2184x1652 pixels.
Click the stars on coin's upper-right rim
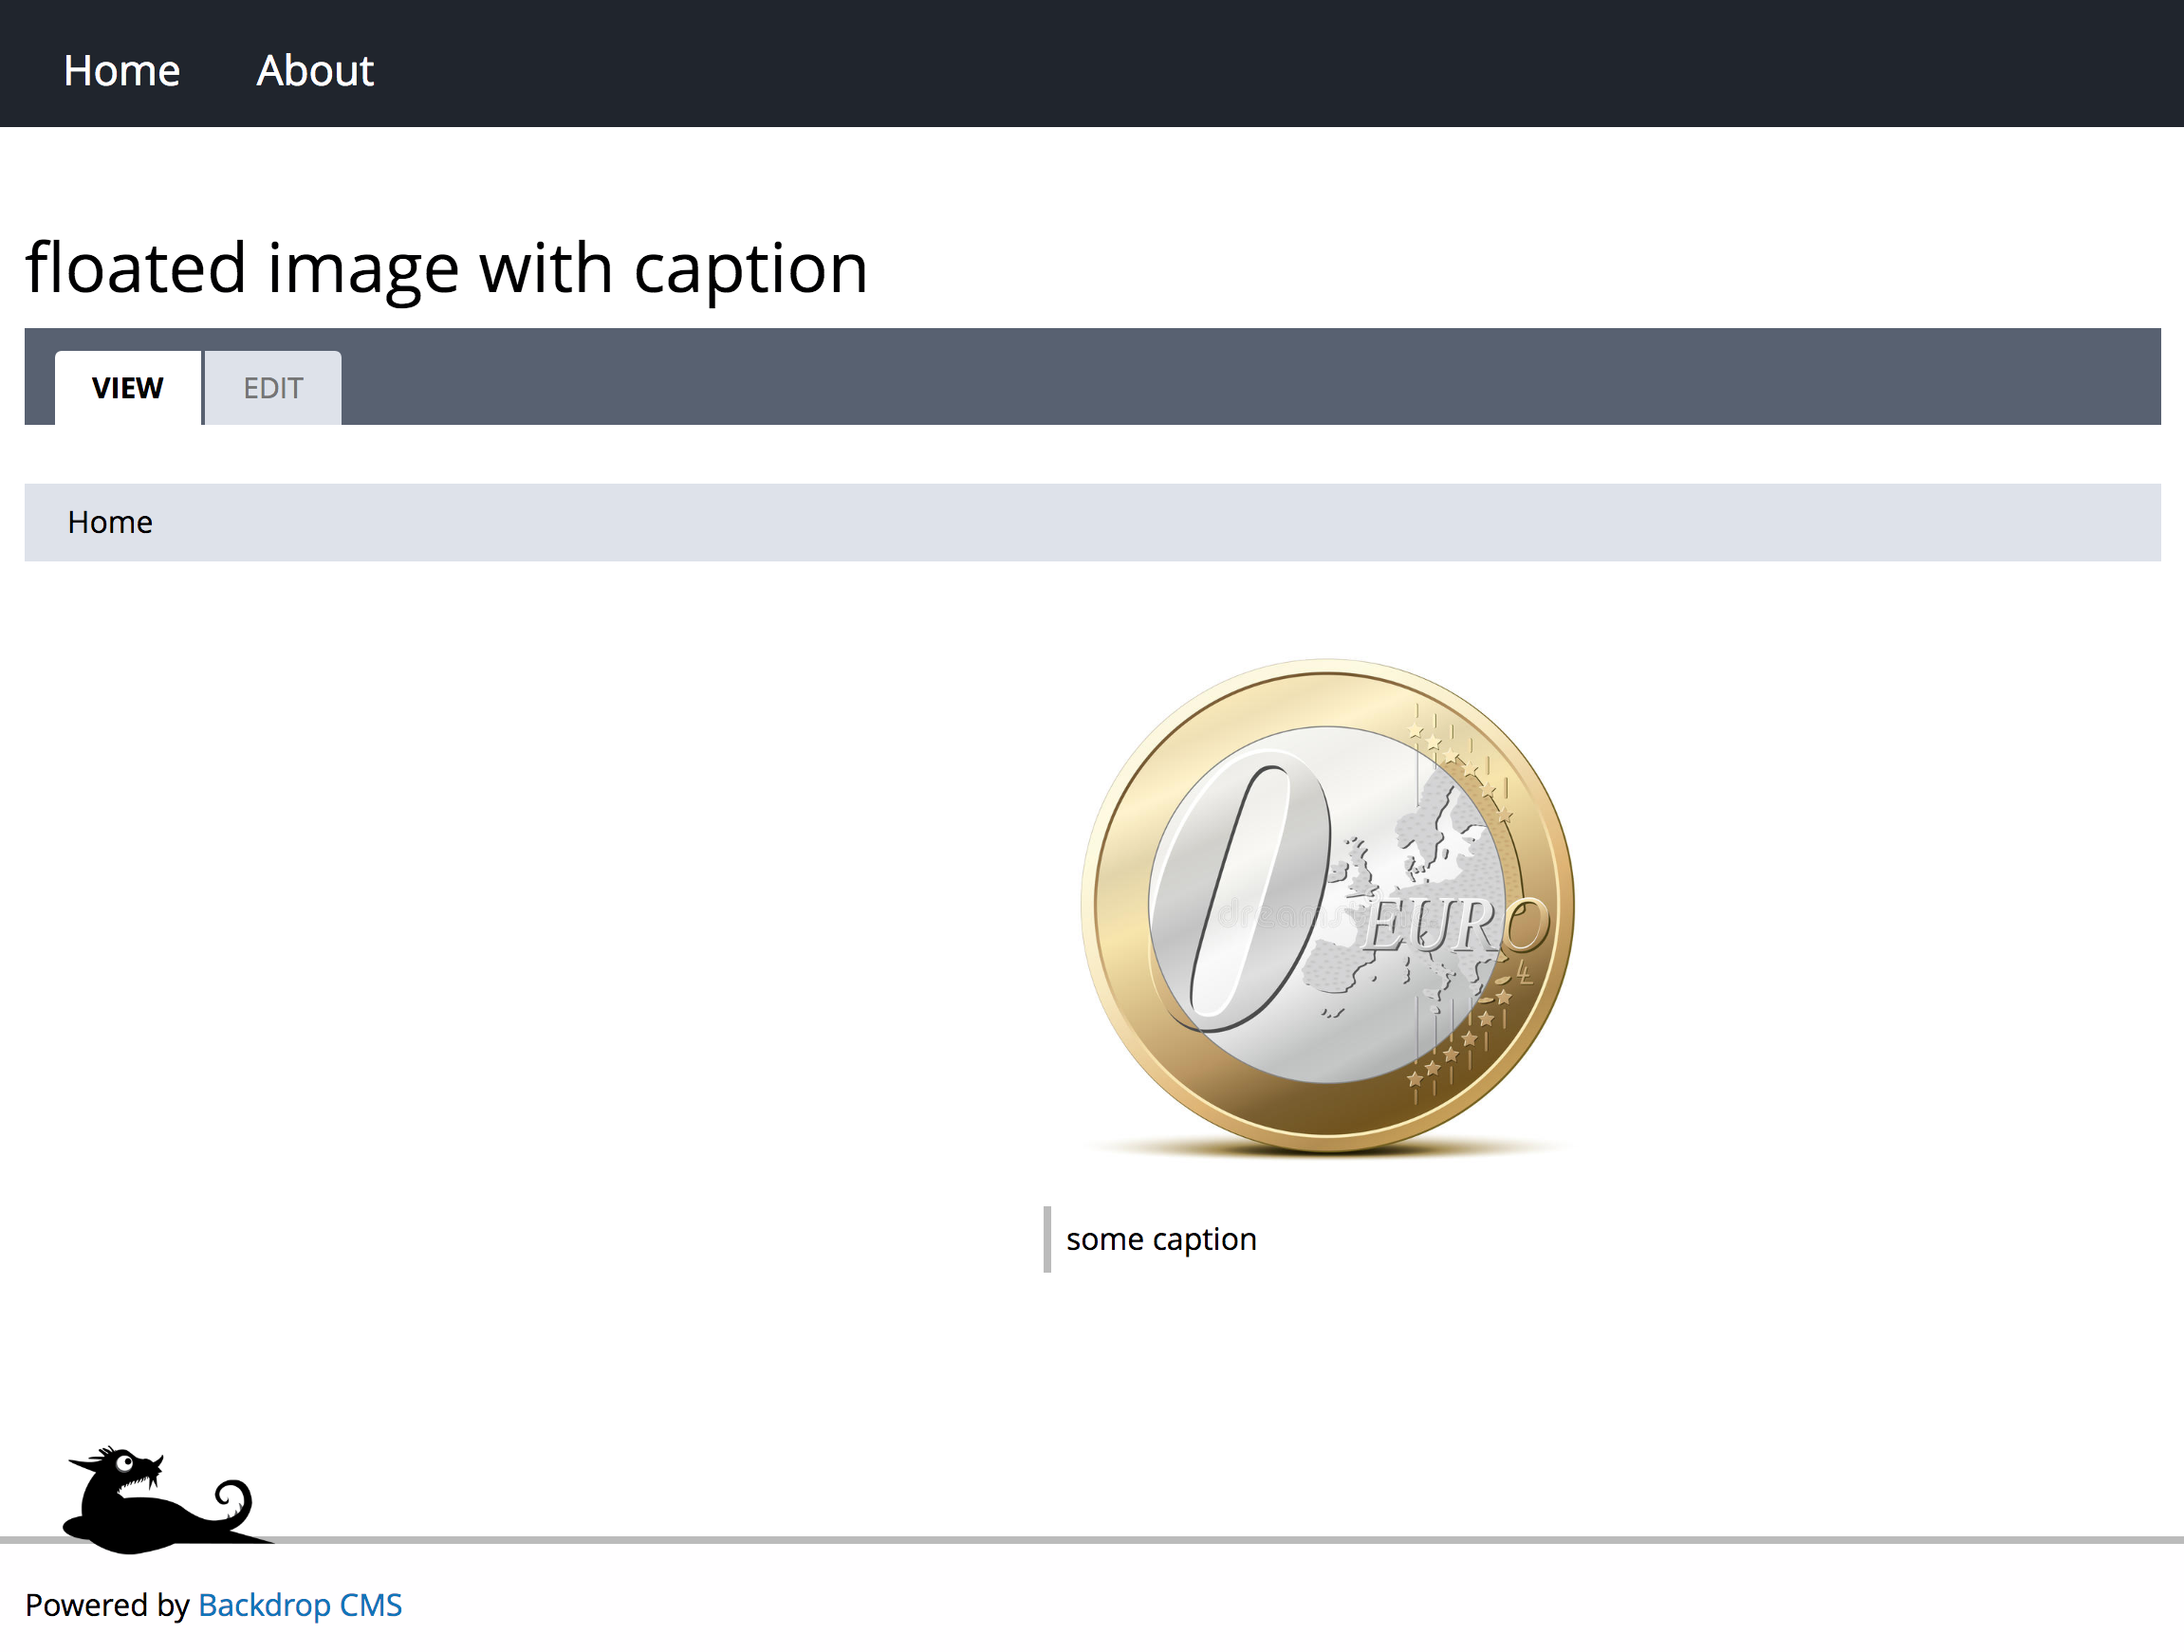click(x=1461, y=758)
